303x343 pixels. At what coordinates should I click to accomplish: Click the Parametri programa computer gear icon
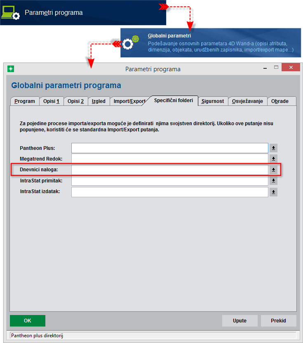[x=10, y=13]
